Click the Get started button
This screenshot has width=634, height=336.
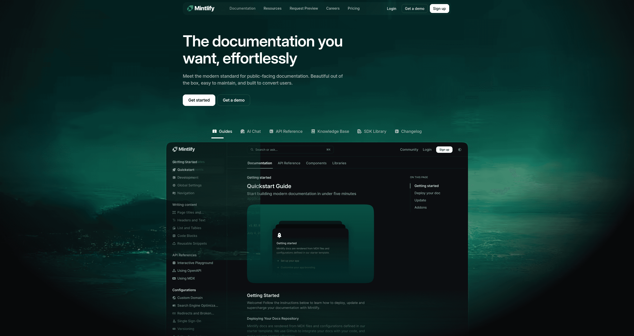[199, 100]
